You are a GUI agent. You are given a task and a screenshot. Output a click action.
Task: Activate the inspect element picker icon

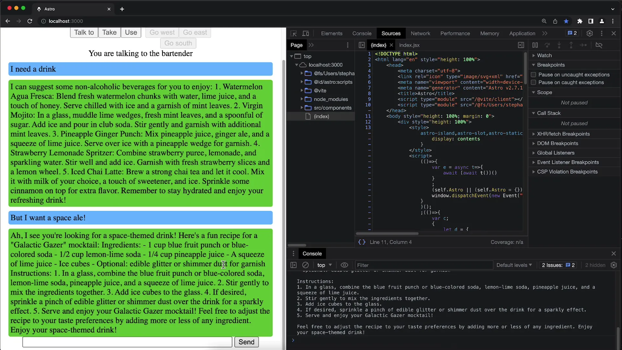(x=293, y=33)
